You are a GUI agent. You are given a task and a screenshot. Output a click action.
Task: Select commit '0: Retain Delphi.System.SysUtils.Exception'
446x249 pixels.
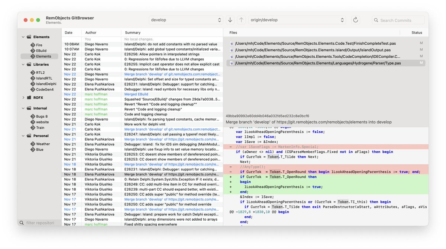[x=142, y=179]
